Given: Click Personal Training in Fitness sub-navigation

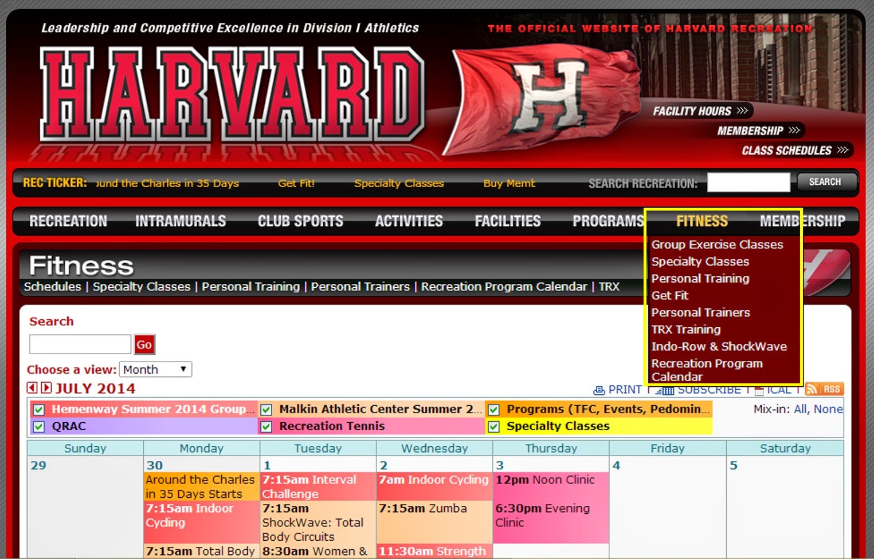Looking at the screenshot, I should (x=250, y=287).
